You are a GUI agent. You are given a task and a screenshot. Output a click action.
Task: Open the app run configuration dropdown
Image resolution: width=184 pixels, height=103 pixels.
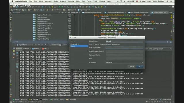[x=55, y=7]
